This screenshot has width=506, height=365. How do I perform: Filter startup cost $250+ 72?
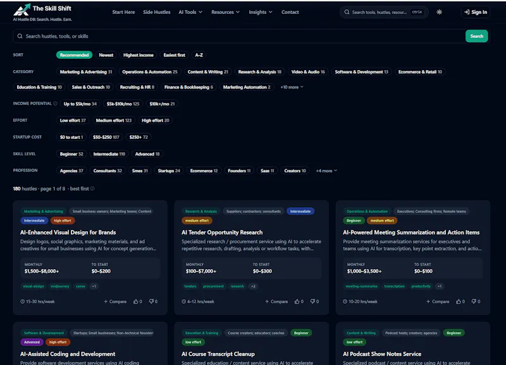[x=139, y=137]
